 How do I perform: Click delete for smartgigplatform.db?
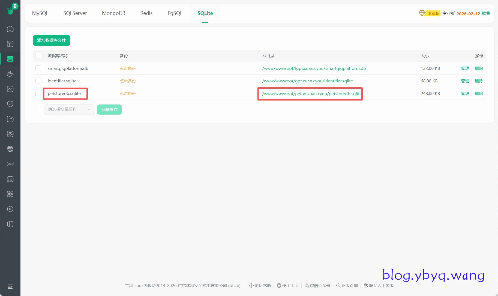pos(479,68)
